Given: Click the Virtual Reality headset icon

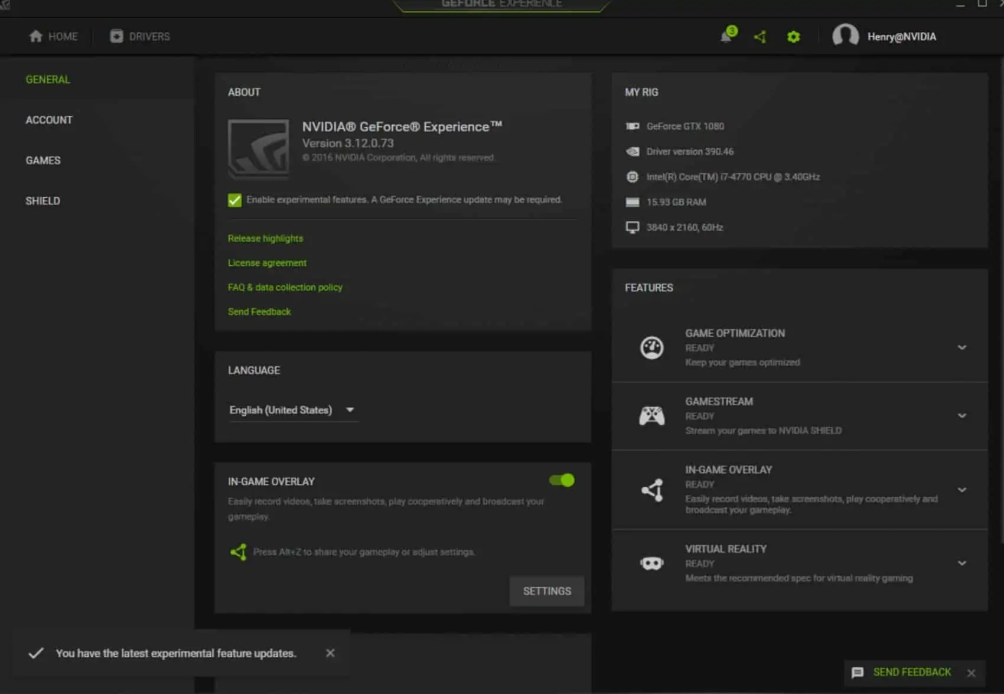Looking at the screenshot, I should click(x=651, y=563).
